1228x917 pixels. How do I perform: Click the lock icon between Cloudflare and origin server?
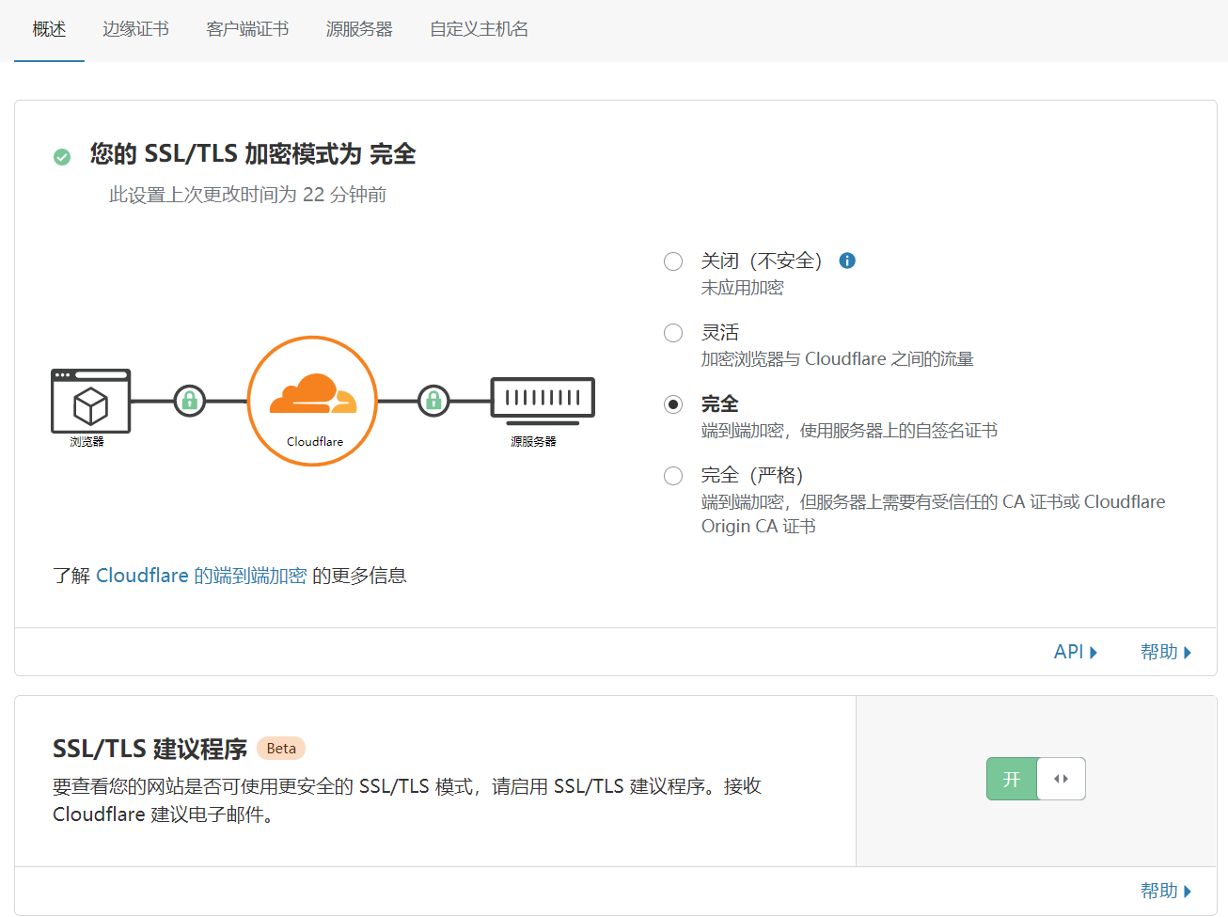click(x=433, y=401)
